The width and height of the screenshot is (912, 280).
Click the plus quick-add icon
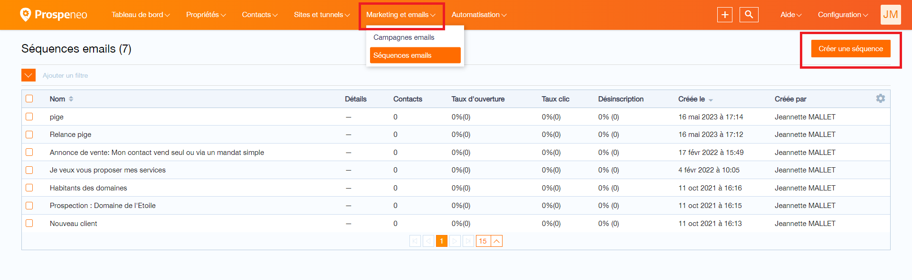[x=725, y=15]
